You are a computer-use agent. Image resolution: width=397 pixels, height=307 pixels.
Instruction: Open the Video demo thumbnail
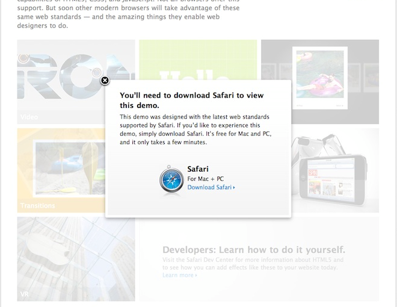[61, 81]
